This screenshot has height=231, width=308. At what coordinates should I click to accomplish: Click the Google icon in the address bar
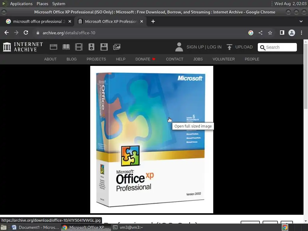pyautogui.click(x=251, y=33)
